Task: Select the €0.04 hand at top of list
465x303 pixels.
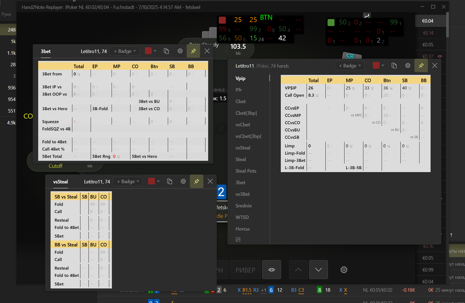Action: coord(431,21)
